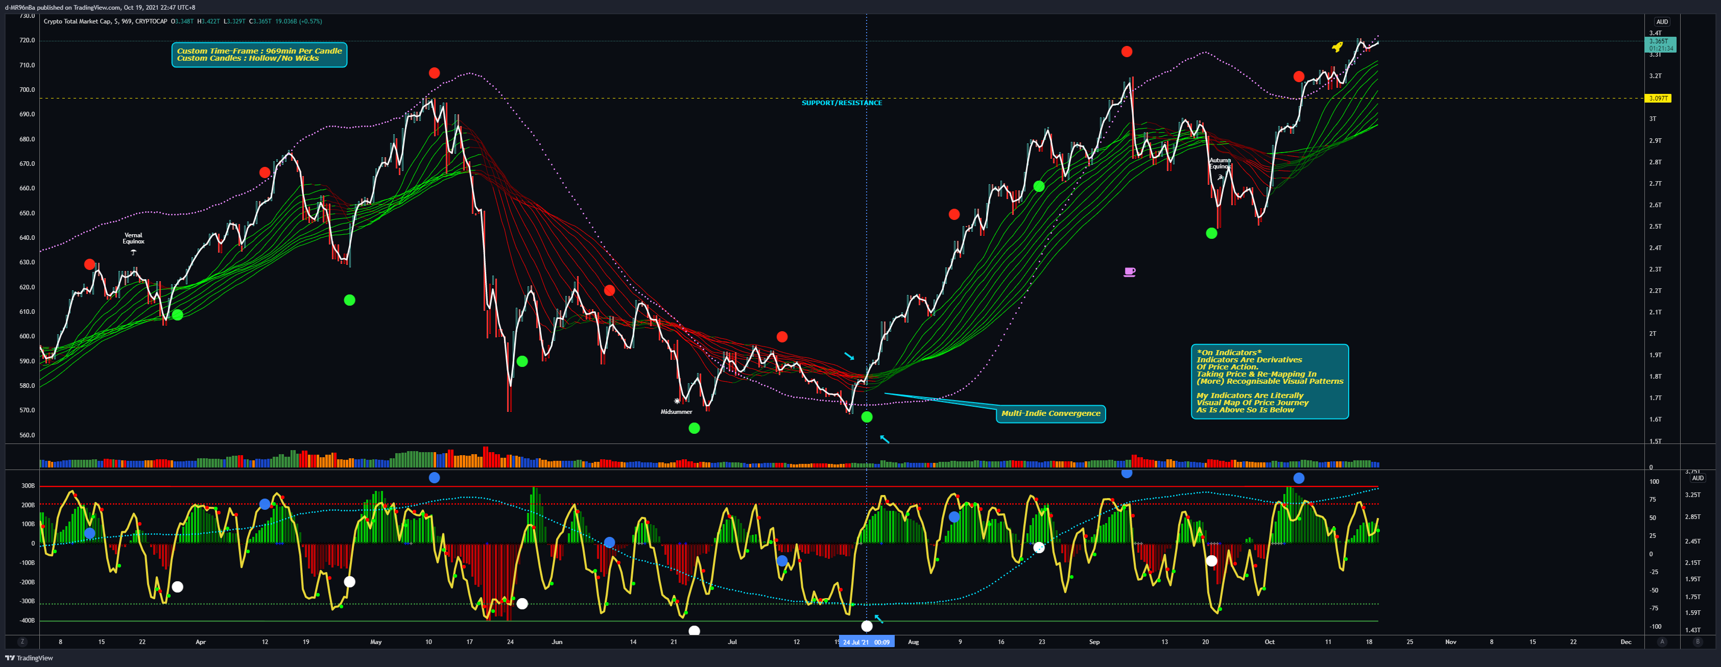This screenshot has width=1721, height=667.
Task: Click the 300B oscillator scale label
Action: (28, 485)
